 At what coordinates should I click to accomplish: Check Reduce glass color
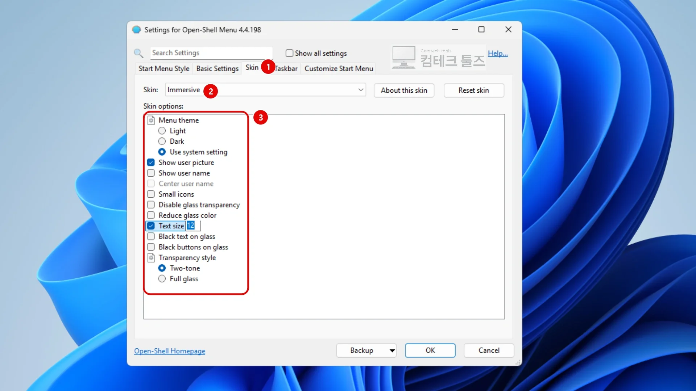(x=151, y=215)
